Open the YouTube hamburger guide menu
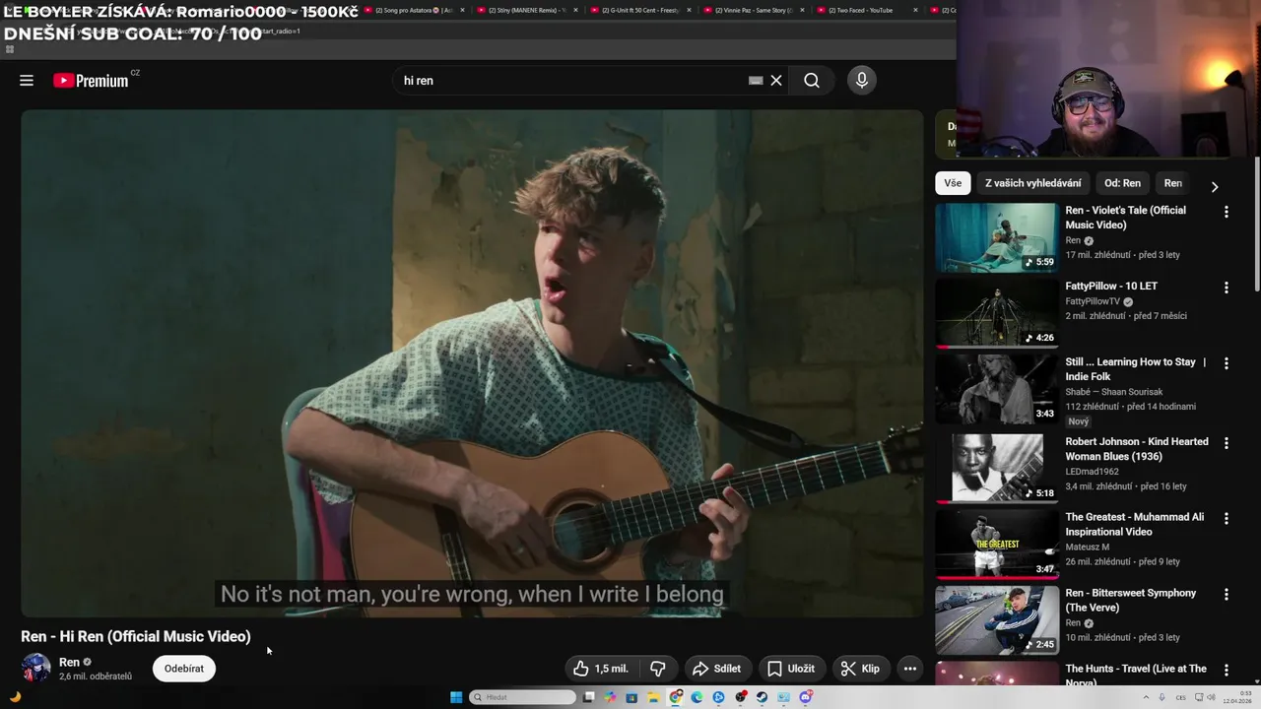The image size is (1261, 709). coord(27,81)
